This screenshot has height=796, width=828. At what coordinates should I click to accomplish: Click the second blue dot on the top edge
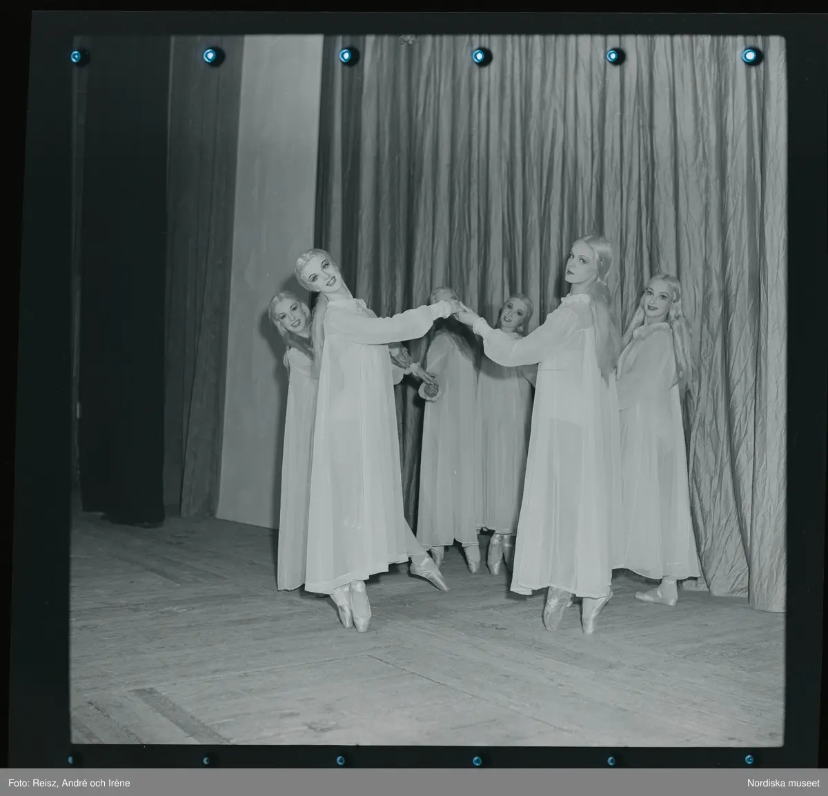pos(211,55)
